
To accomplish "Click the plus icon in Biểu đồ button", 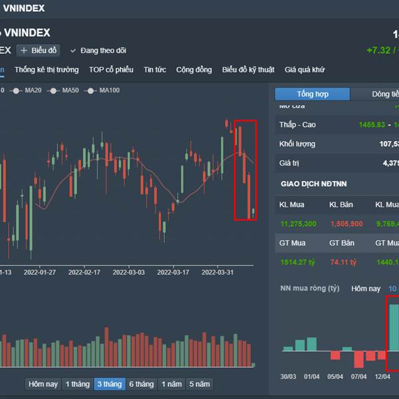I will [24, 51].
